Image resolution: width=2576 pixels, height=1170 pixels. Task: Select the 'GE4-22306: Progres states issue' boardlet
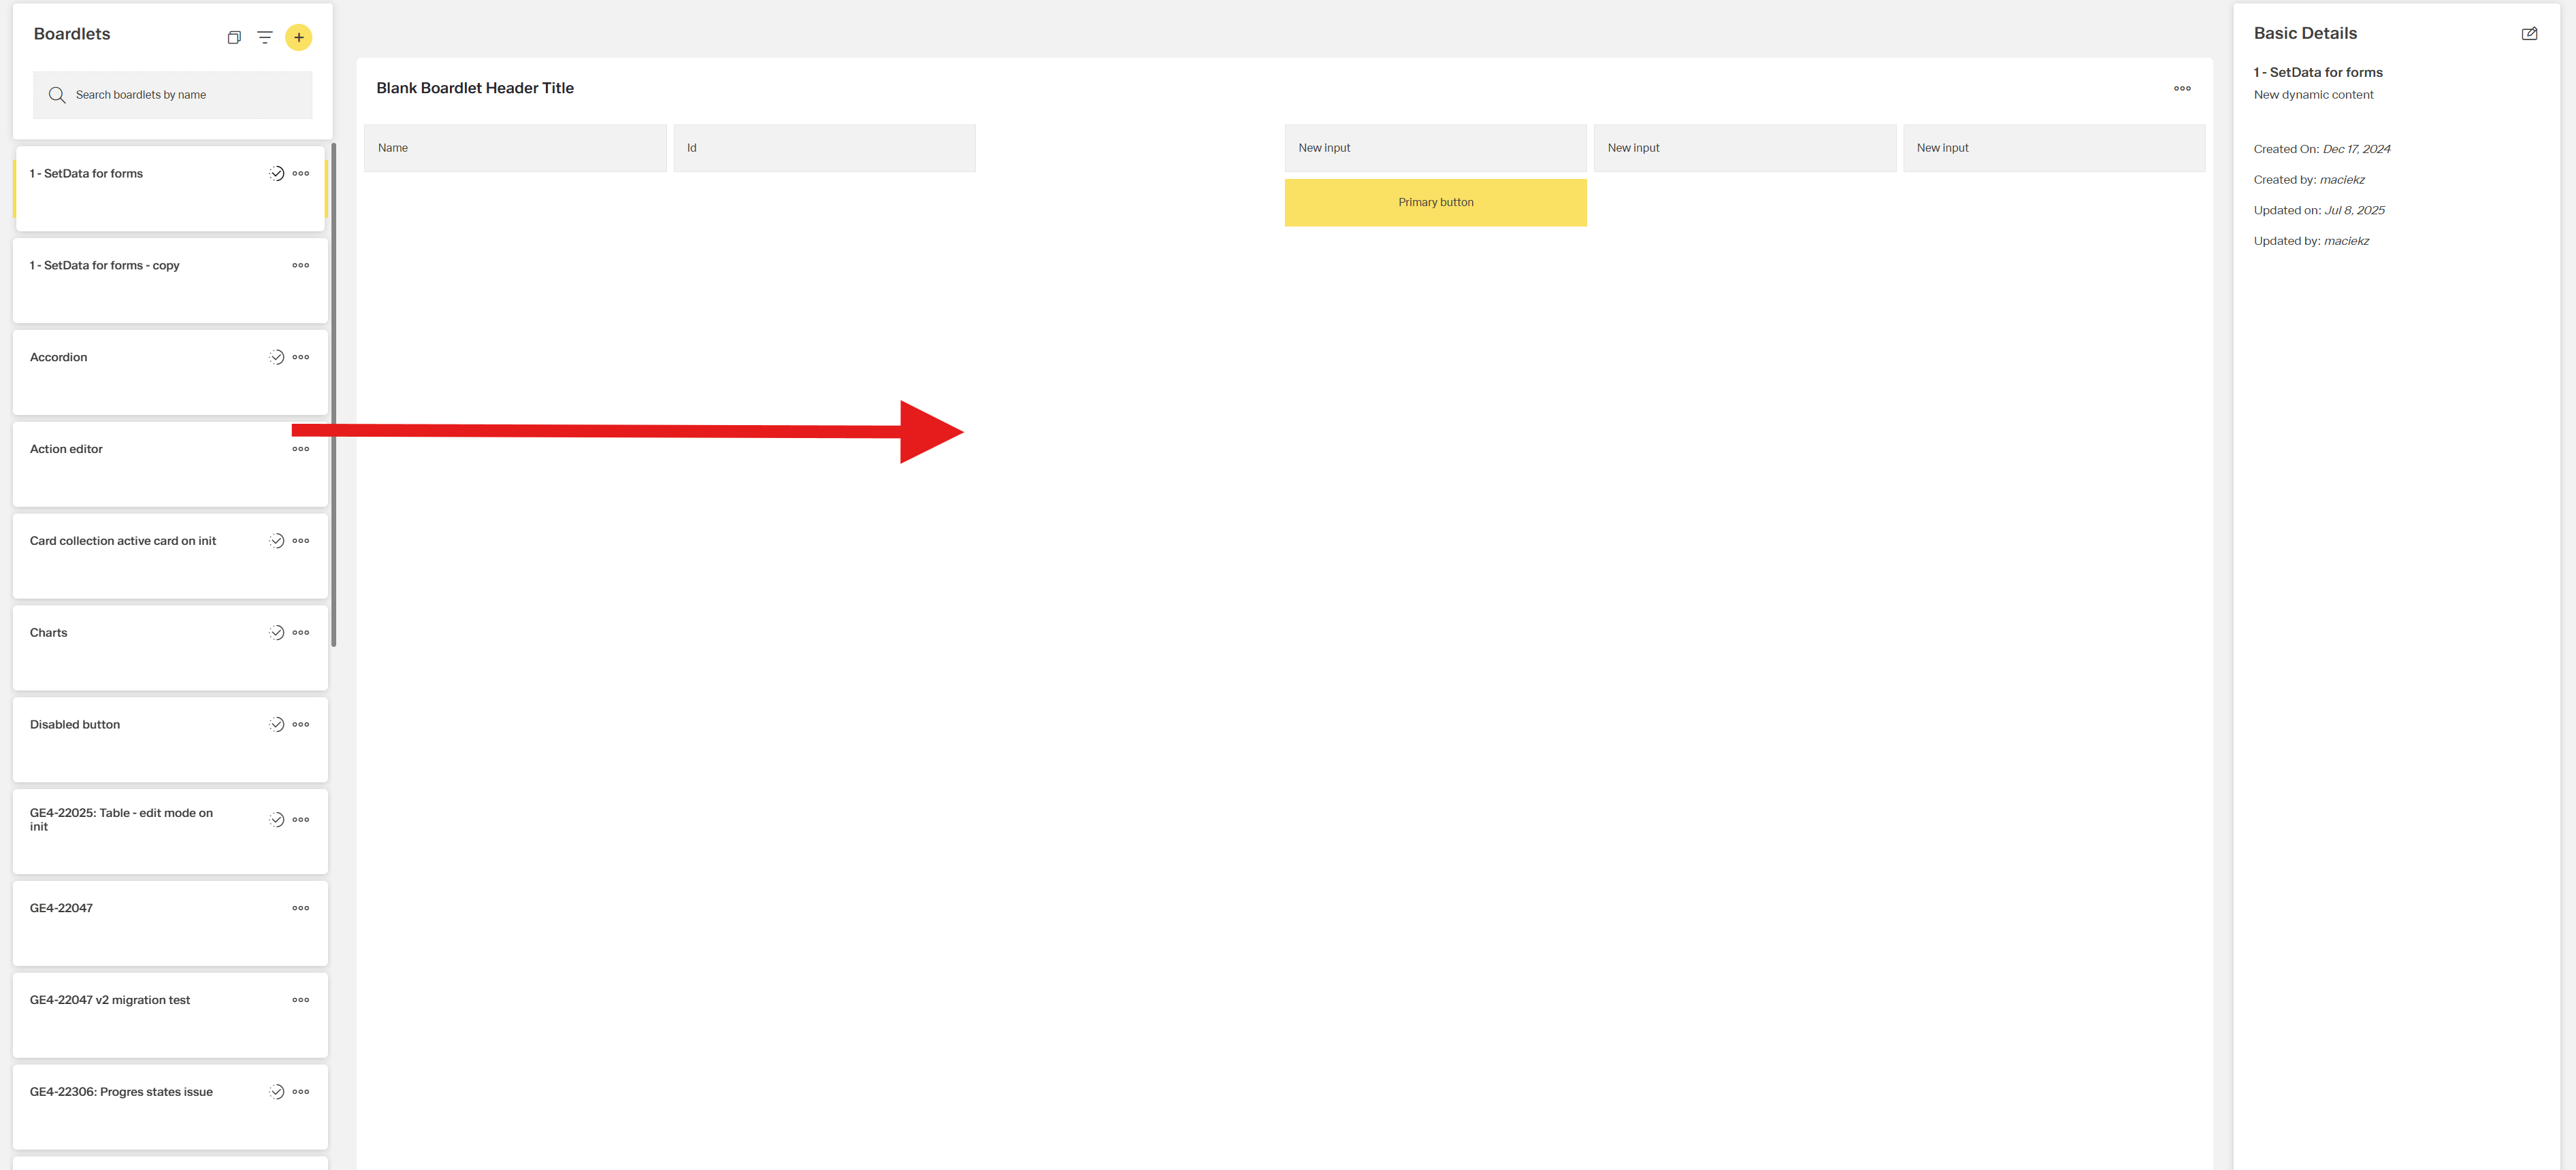click(140, 1091)
